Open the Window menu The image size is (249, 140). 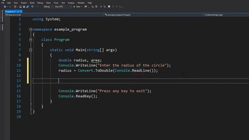click(x=81, y=3)
